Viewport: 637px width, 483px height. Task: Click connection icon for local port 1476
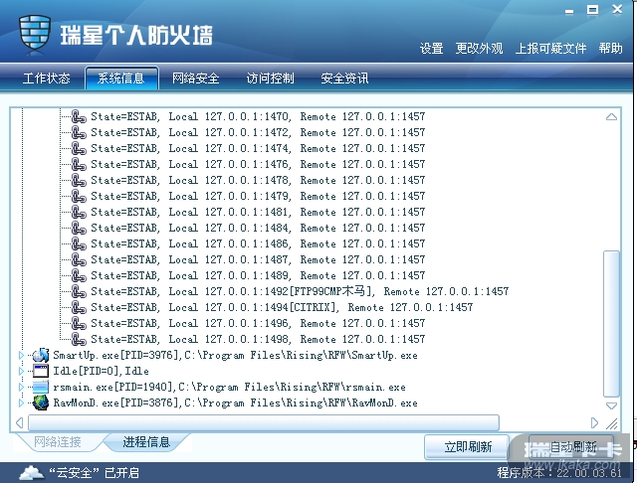click(79, 164)
